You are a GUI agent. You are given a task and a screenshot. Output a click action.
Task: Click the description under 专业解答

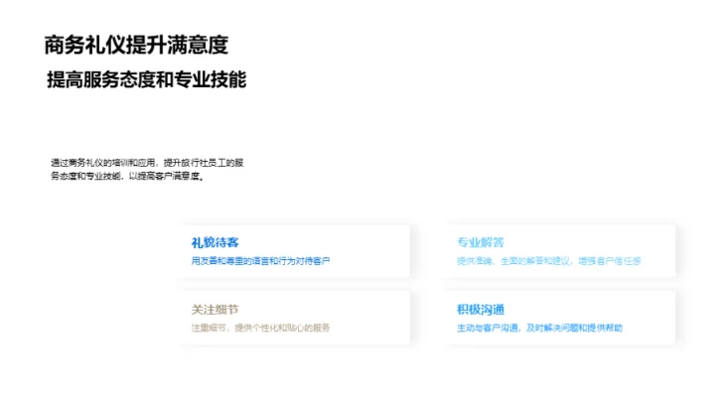tap(549, 261)
